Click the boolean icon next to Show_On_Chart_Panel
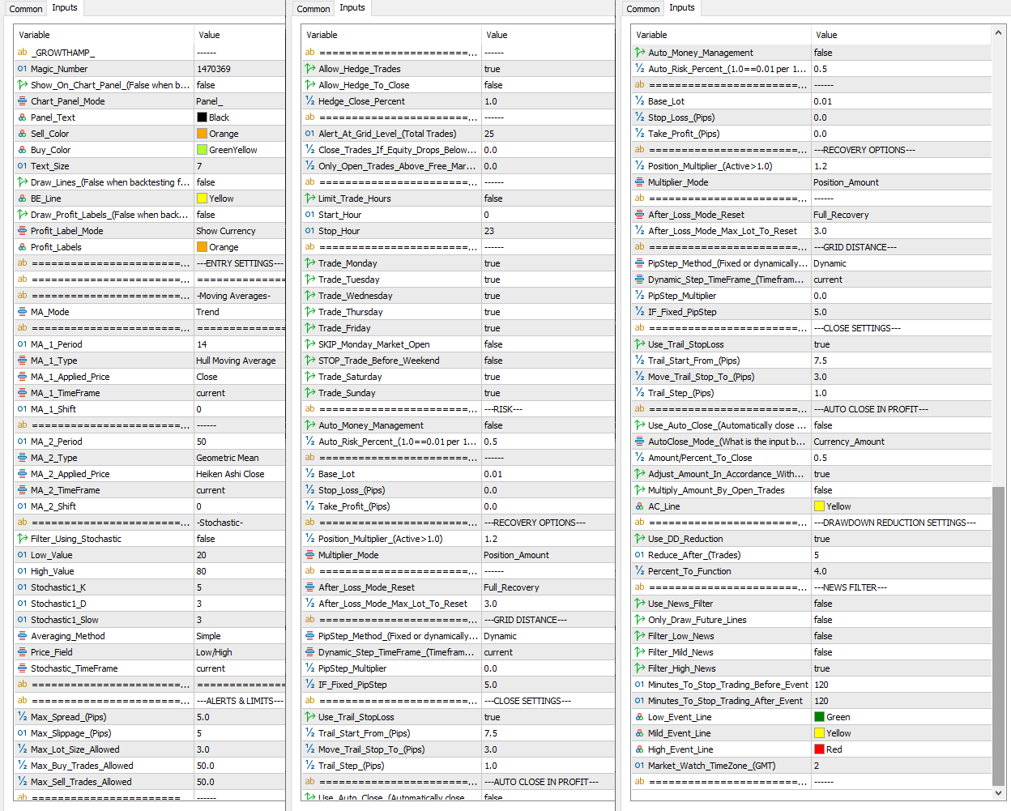The height and width of the screenshot is (811, 1011). coord(22,85)
